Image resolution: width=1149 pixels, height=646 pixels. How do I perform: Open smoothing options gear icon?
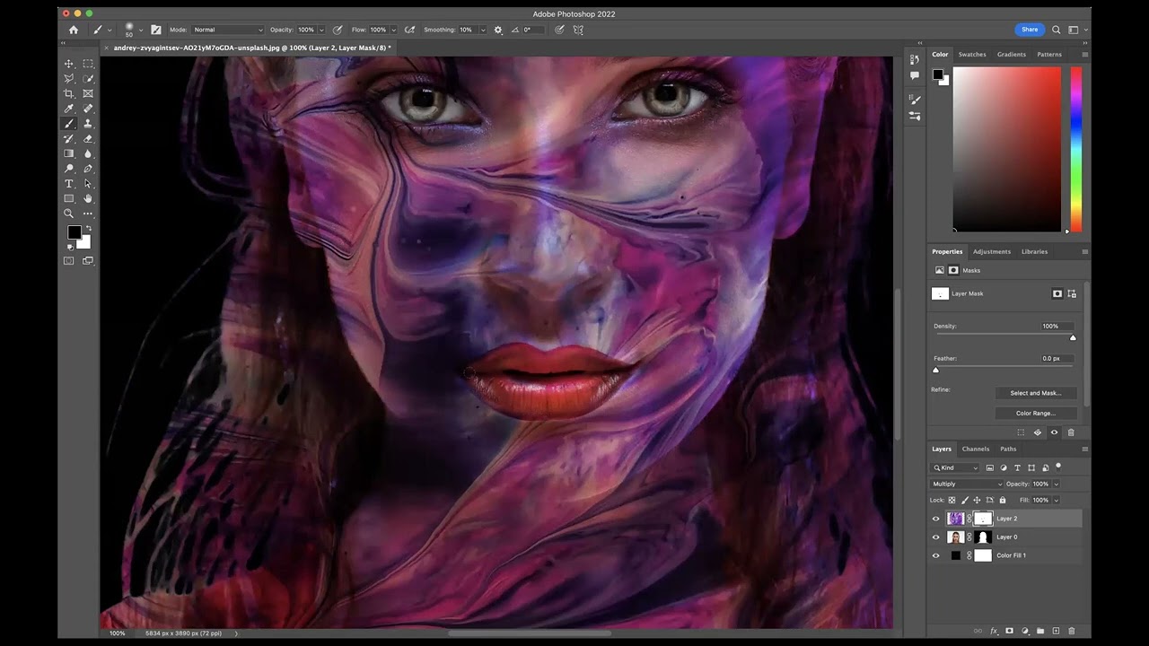498,30
